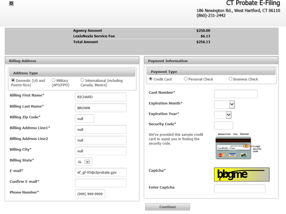This screenshot has height=214, width=286.
Task: Choose Personal Check payment type
Action: click(x=186, y=79)
